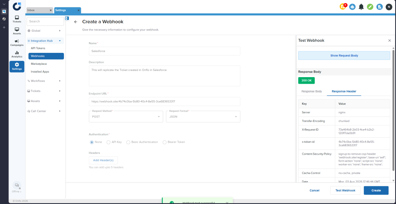This screenshot has width=396, height=204.
Task: Open the Campaigns module in sidebar
Action: pos(17,42)
